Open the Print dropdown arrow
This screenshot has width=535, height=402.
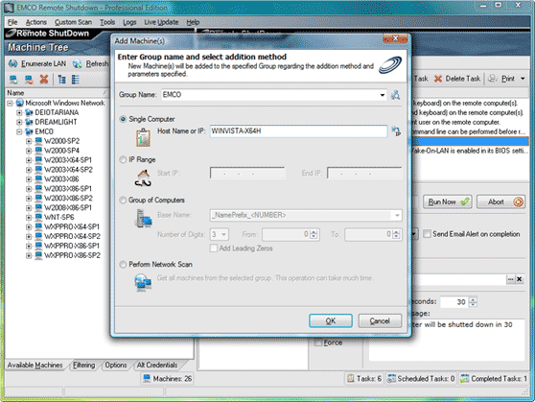click(523, 79)
